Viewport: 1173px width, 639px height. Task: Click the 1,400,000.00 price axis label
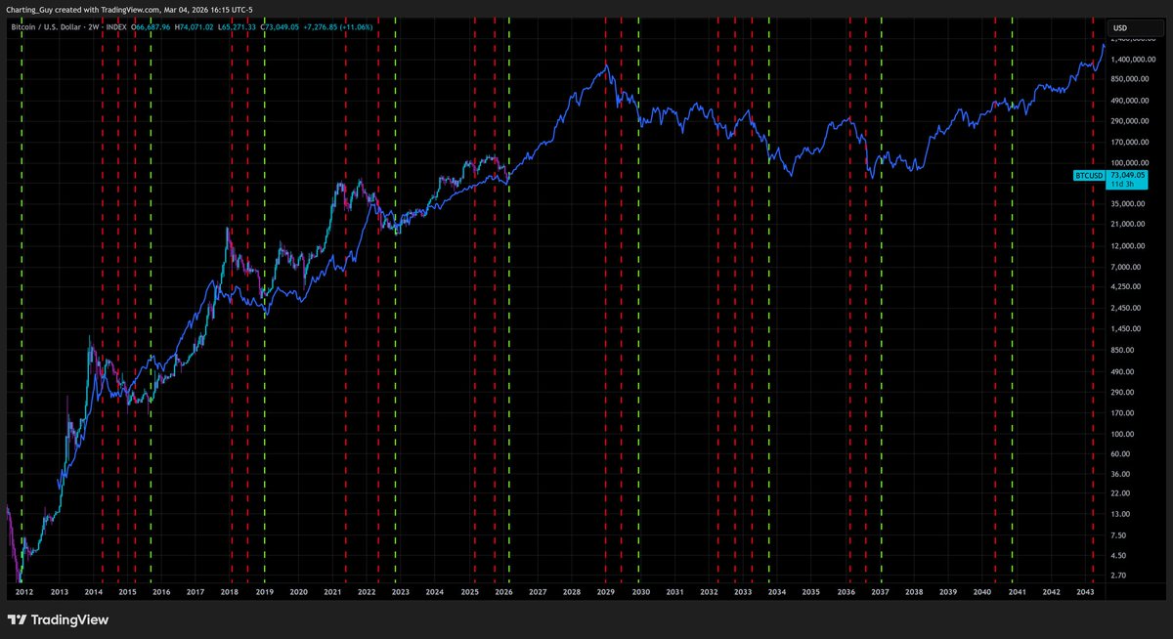(1132, 59)
